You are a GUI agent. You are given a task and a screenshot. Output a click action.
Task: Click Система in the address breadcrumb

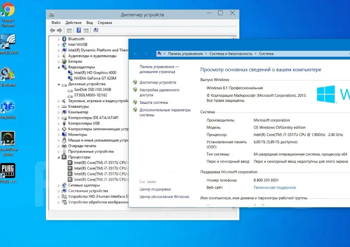pyautogui.click(x=266, y=54)
